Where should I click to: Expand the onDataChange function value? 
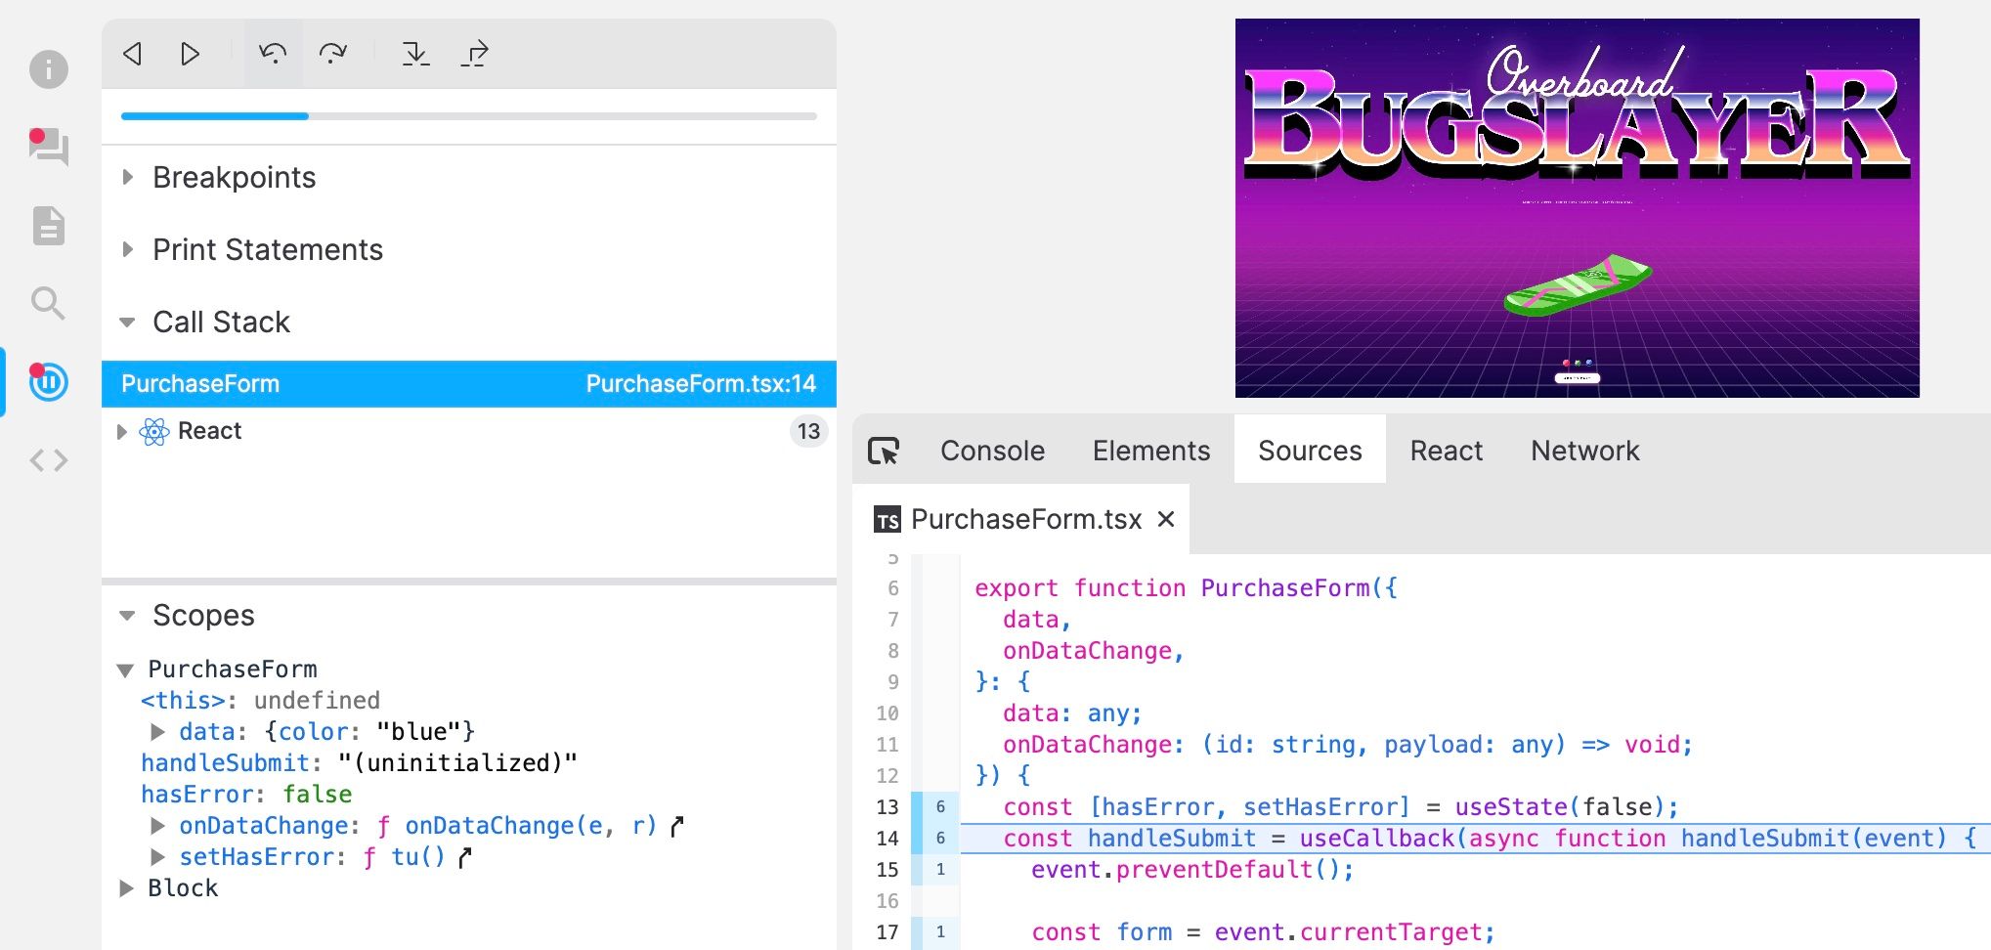157,826
